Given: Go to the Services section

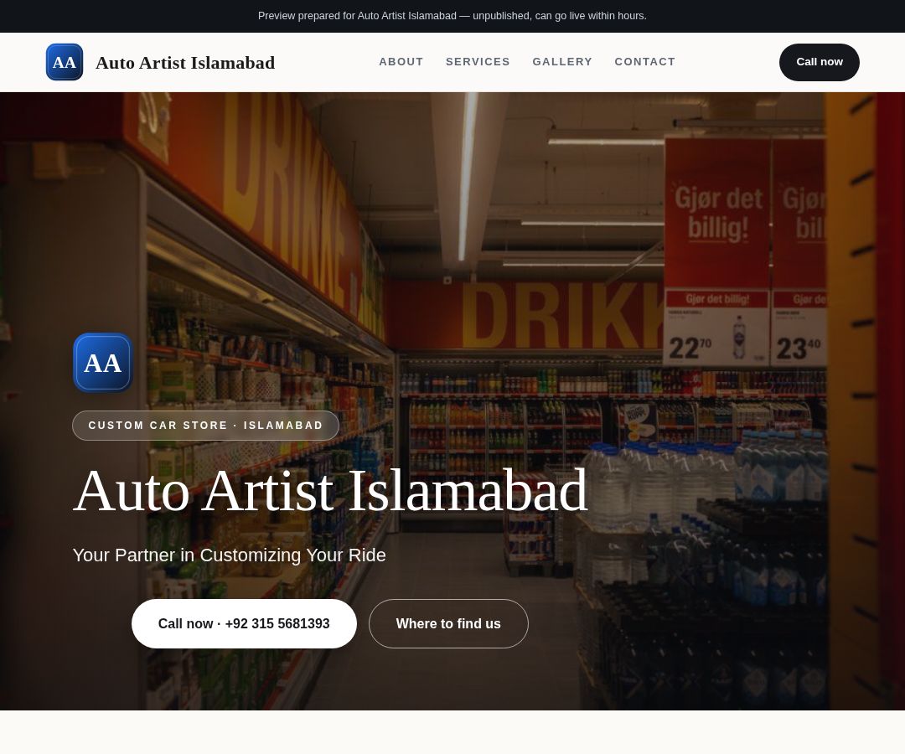Looking at the screenshot, I should tap(478, 62).
